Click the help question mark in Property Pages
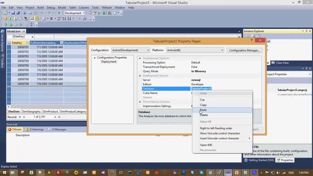The image size is (313, 176). click(251, 40)
